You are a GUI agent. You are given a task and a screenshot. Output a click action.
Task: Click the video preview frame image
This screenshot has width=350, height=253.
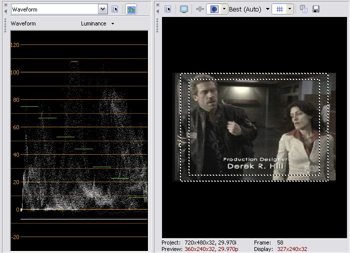coord(254,127)
